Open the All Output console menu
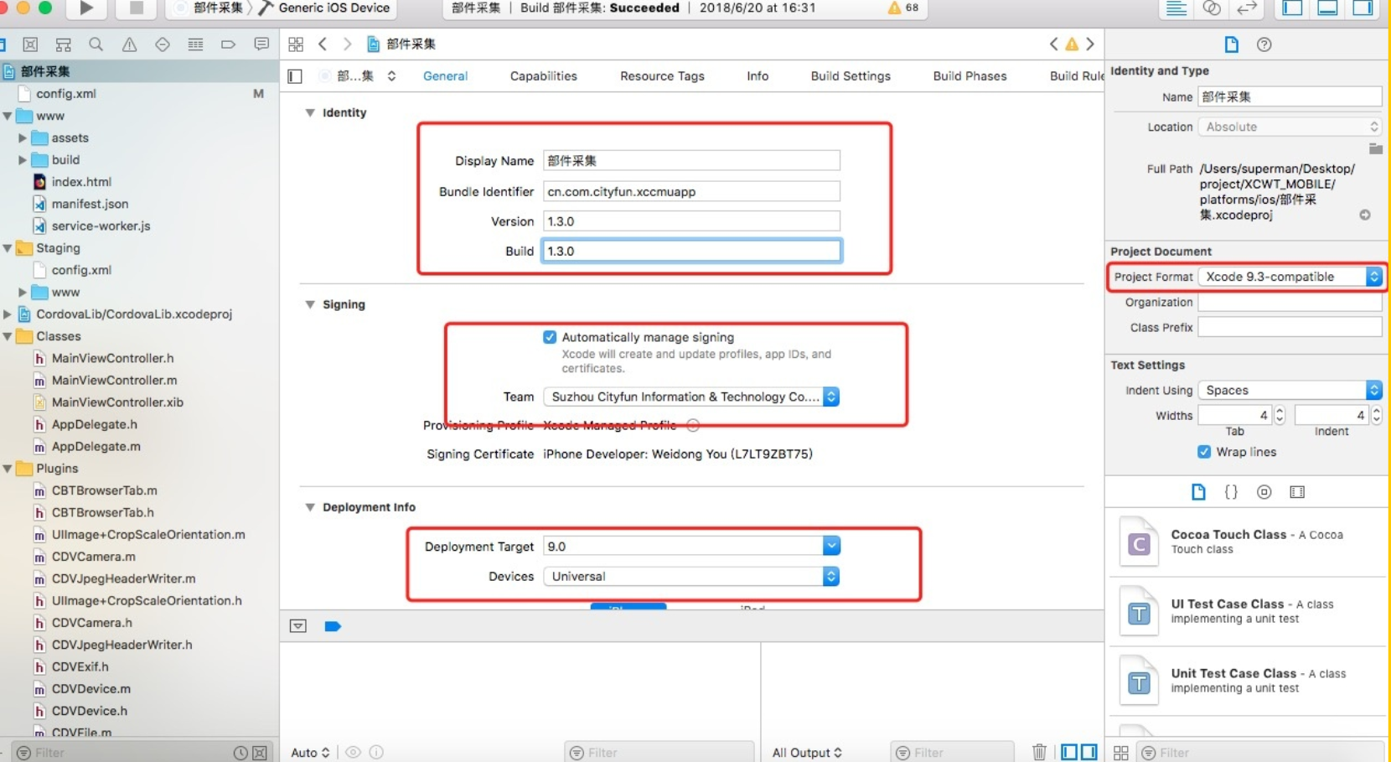The image size is (1391, 762). click(x=807, y=753)
